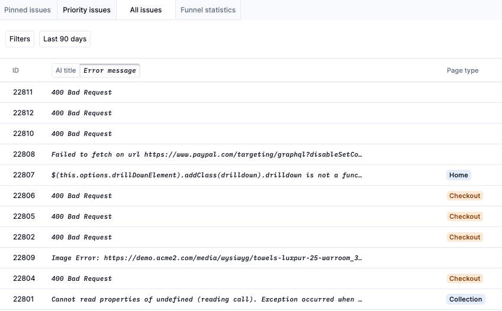
Task: Select the drilldown not a function error
Action: [x=206, y=175]
